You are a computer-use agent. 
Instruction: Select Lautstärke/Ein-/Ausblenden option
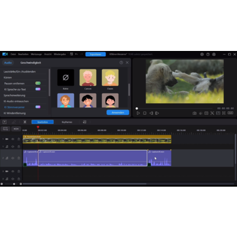point(20,72)
